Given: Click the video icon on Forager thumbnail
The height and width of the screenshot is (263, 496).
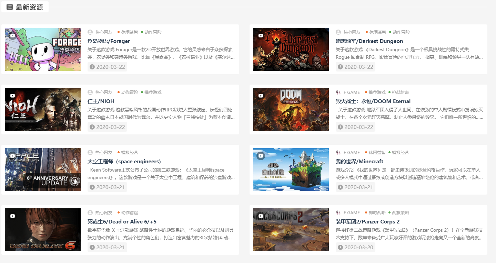Looking at the screenshot, I should [x=12, y=35].
